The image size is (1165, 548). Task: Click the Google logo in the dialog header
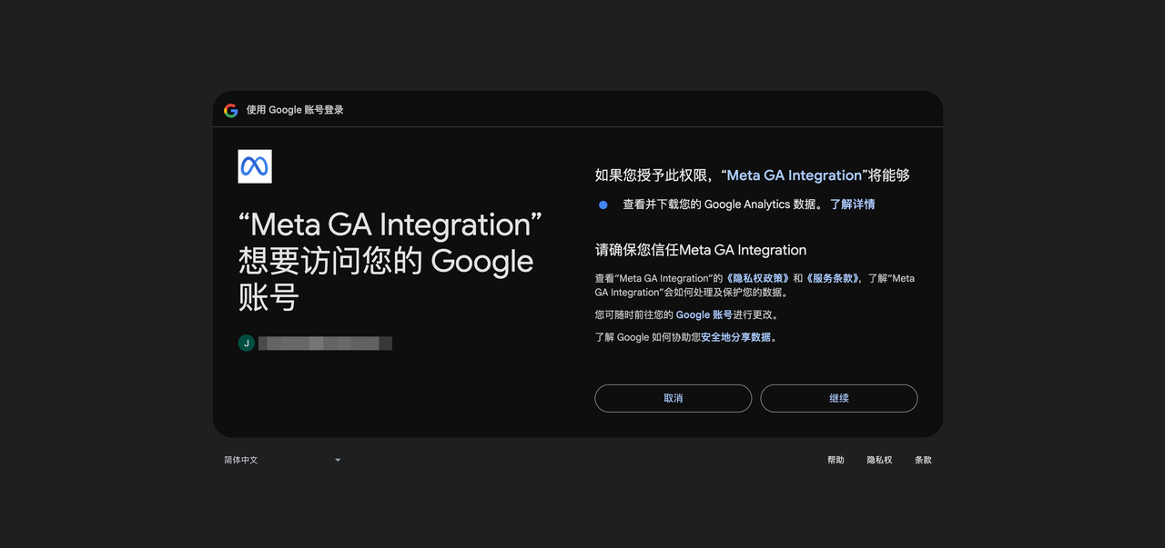tap(231, 110)
